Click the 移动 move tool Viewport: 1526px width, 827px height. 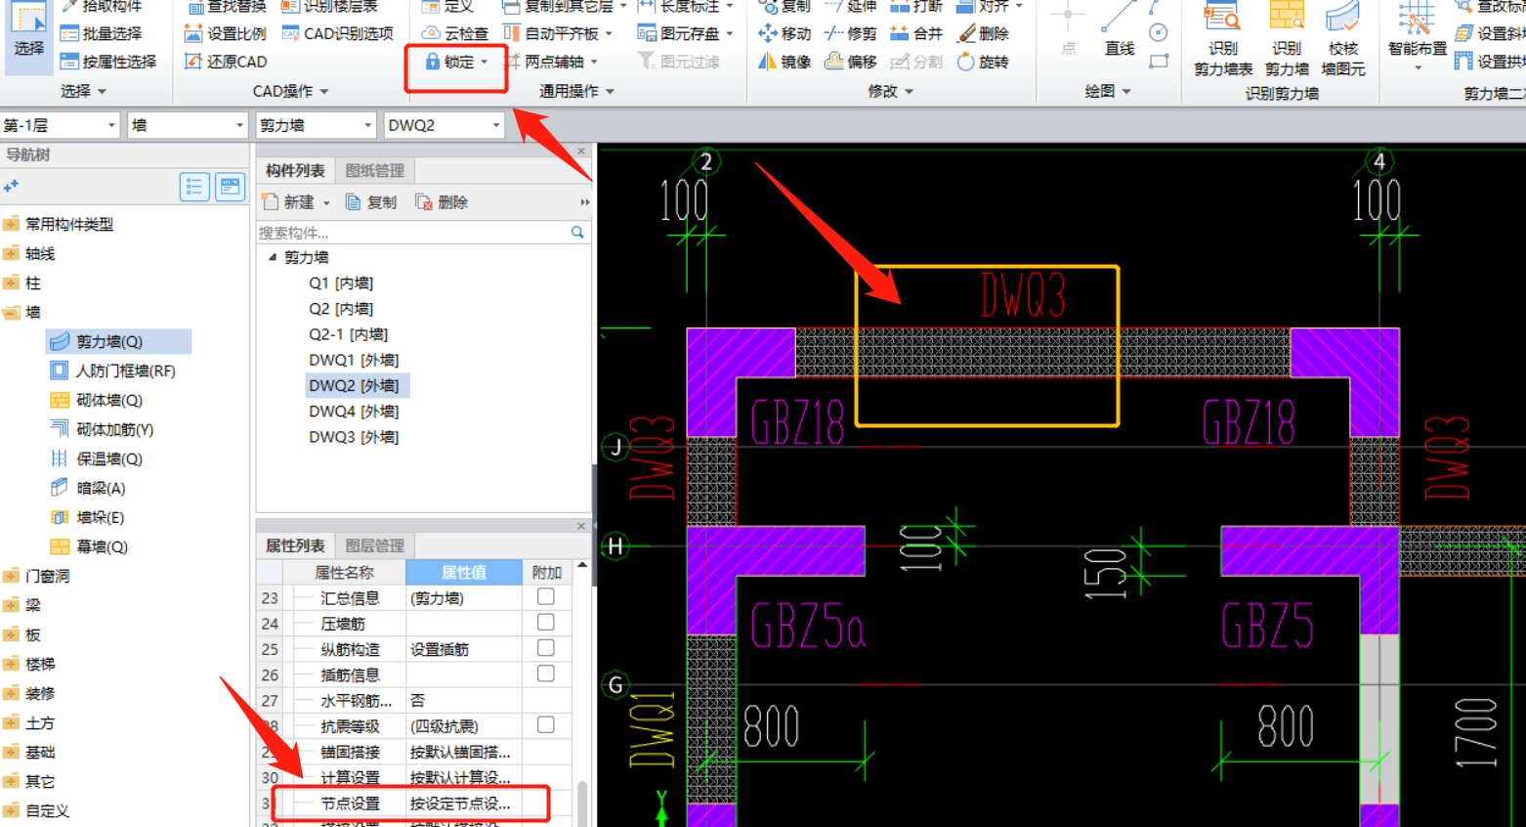pyautogui.click(x=784, y=33)
